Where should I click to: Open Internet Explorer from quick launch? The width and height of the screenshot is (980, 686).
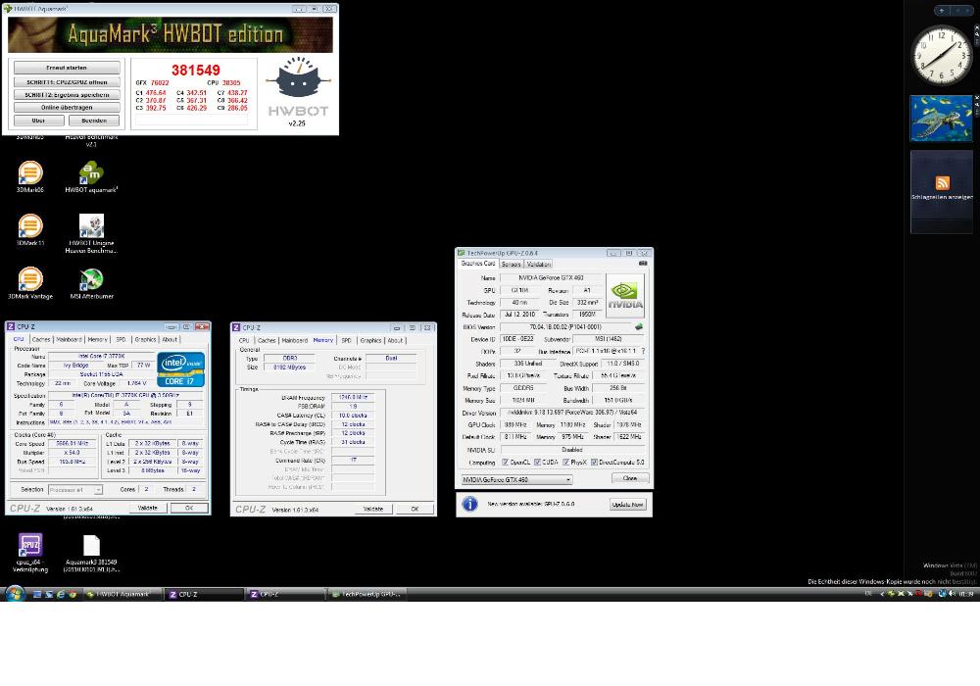[61, 594]
